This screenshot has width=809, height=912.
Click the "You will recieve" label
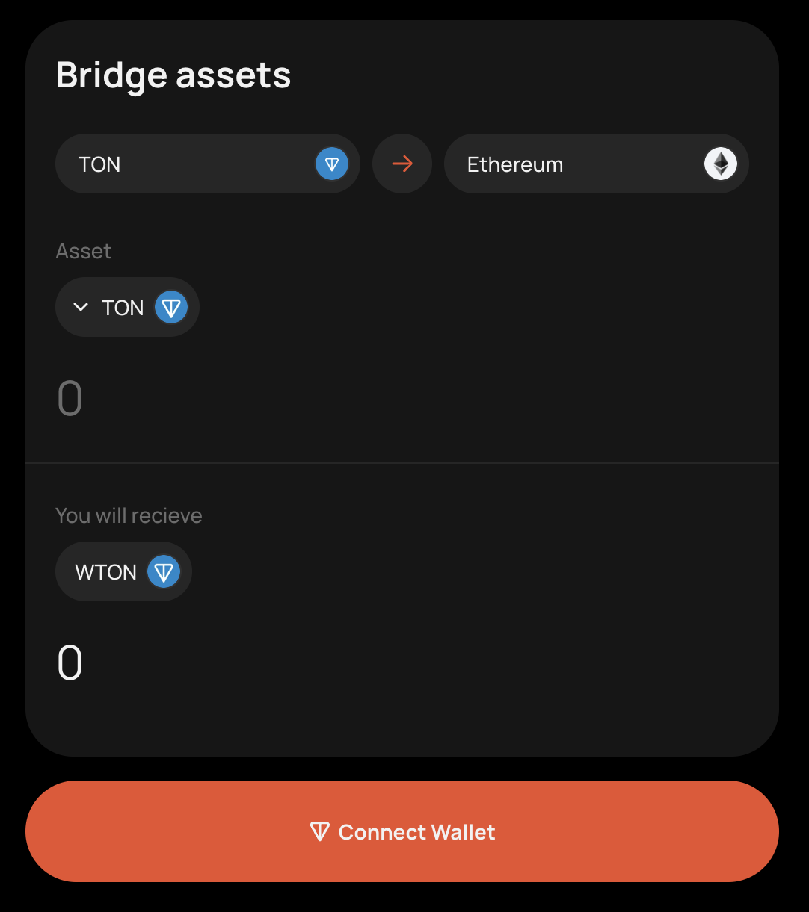click(129, 515)
